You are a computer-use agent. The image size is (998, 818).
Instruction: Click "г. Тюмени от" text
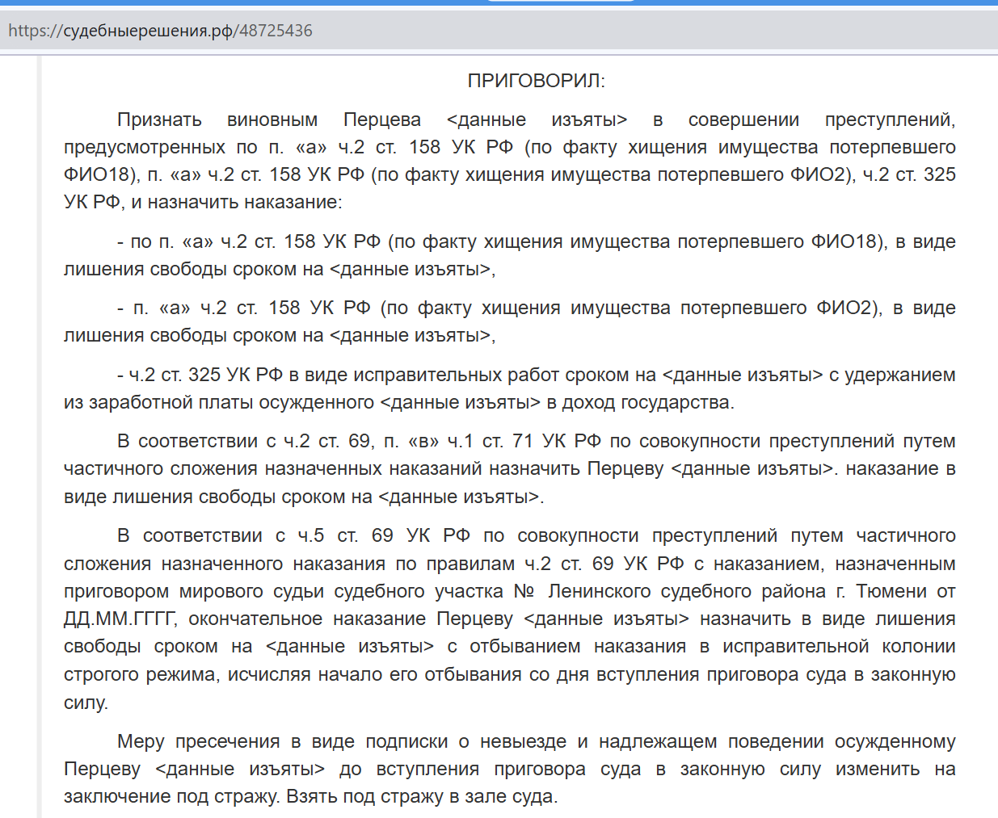coord(896,592)
